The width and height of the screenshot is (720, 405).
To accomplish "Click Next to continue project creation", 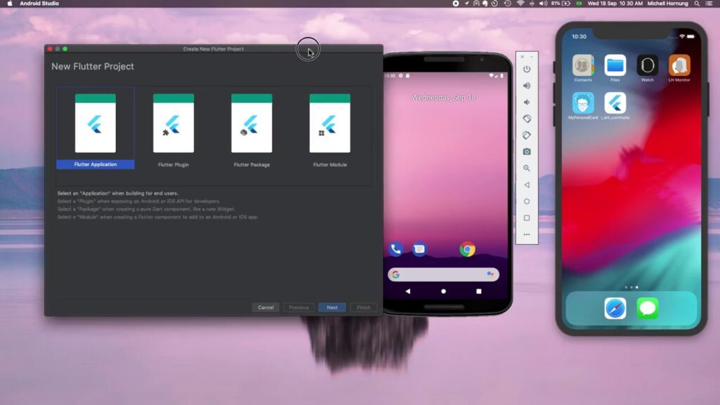I will 332,307.
